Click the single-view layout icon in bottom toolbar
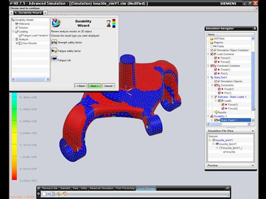266x199 pixels. click(x=44, y=194)
